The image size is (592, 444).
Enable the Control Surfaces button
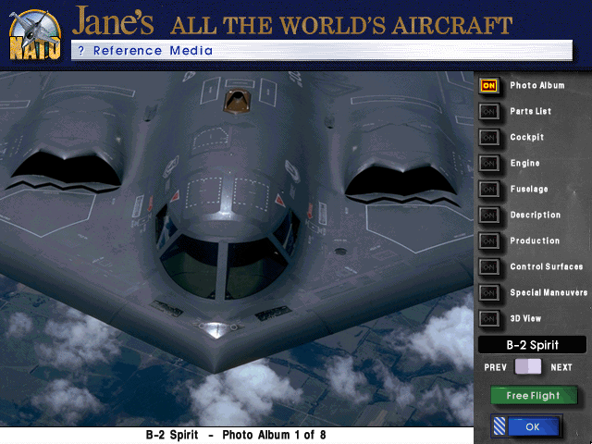pos(489,267)
